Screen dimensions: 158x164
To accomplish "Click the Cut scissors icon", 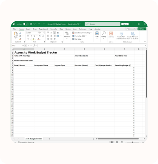I will 20,33.
